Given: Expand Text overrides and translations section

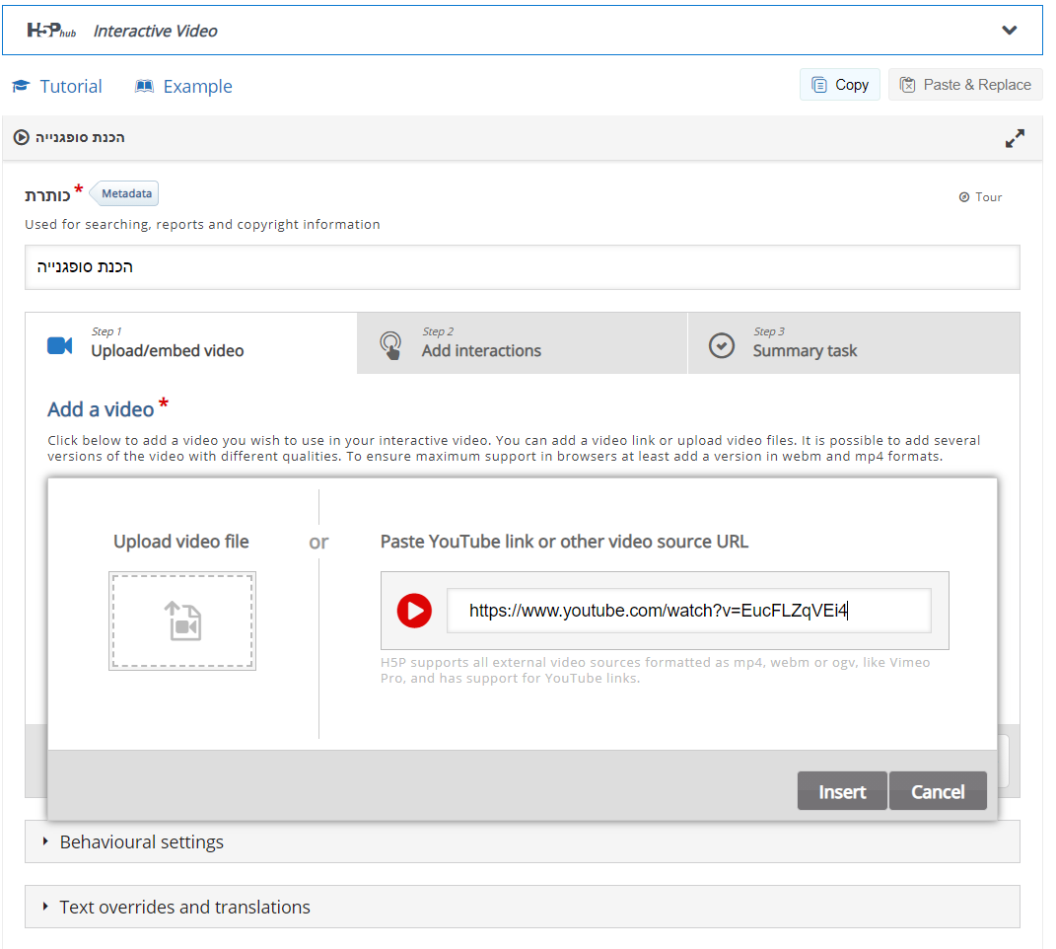Looking at the screenshot, I should [x=184, y=908].
